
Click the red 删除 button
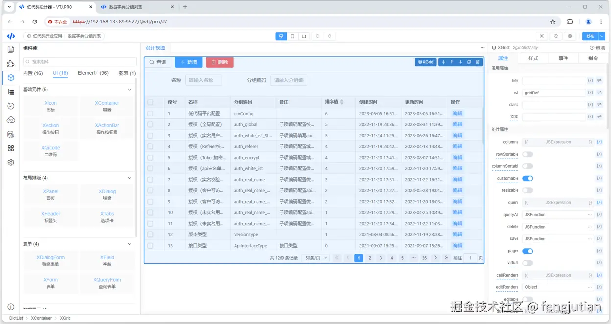click(219, 62)
